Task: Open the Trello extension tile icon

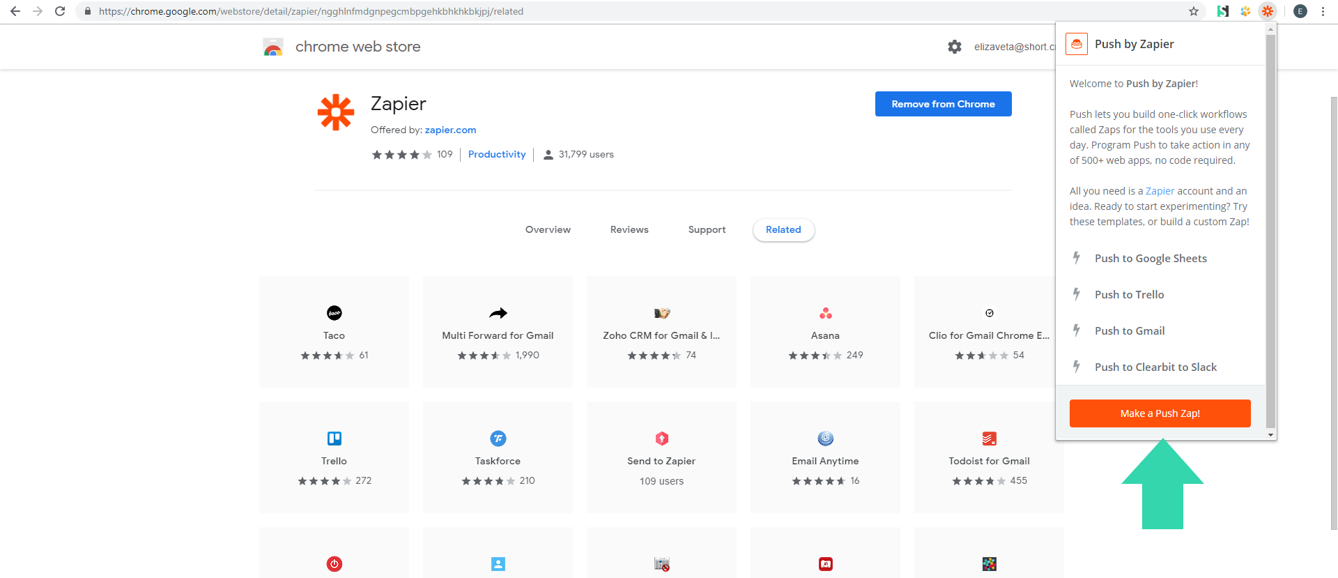Action: 334,439
